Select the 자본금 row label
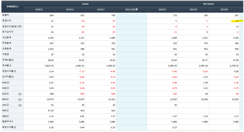The width and height of the screenshot is (244, 132). coord(6,54)
